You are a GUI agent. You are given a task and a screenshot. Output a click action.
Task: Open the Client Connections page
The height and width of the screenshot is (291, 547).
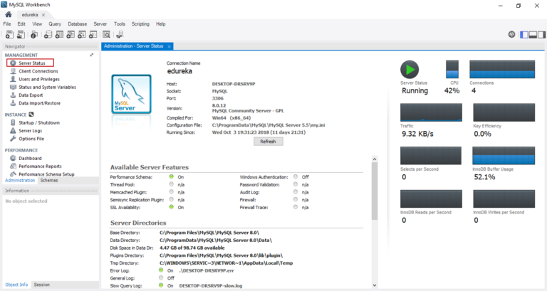38,71
